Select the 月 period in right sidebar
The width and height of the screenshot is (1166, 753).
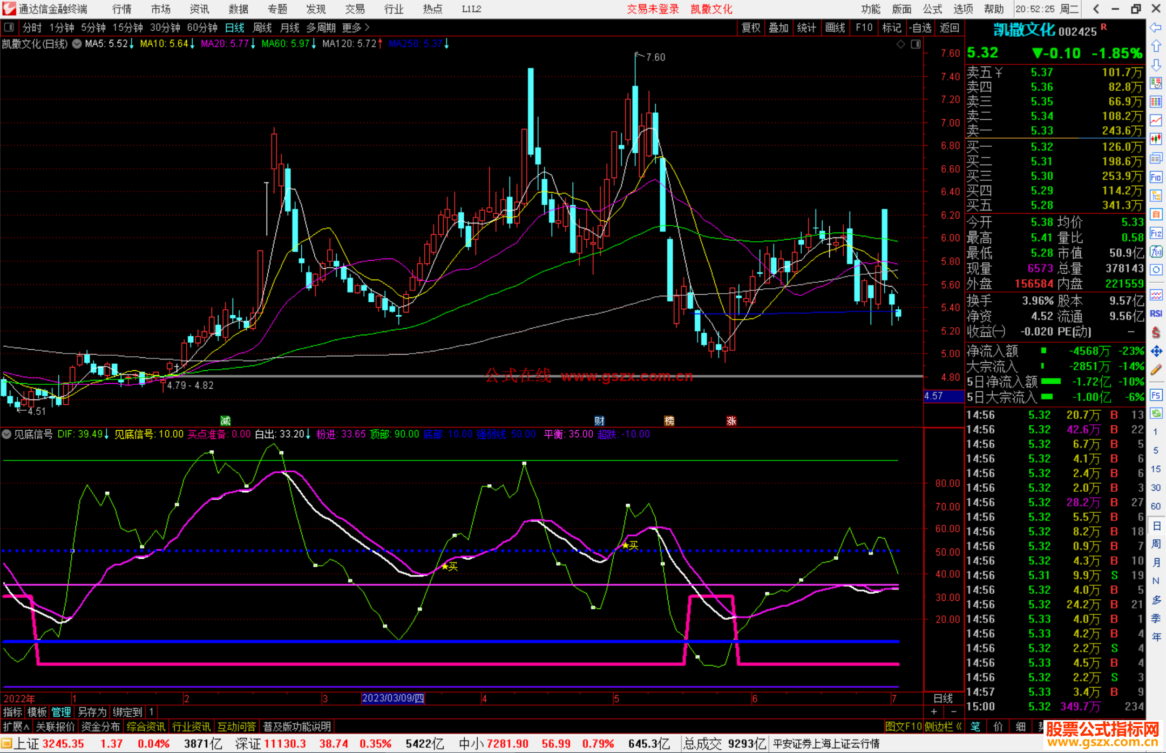1156,562
